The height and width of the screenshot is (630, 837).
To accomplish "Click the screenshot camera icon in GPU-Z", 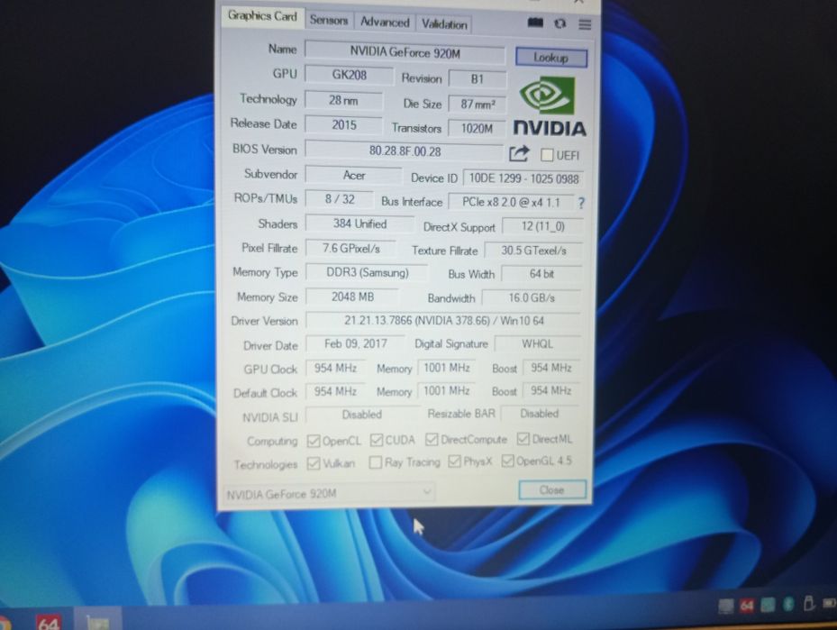I will click(x=535, y=23).
